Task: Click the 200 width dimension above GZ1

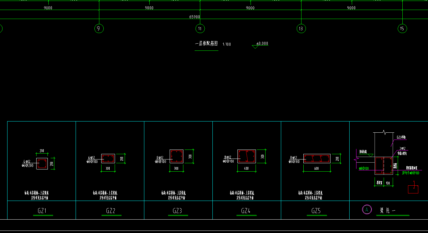Action: tap(42, 151)
